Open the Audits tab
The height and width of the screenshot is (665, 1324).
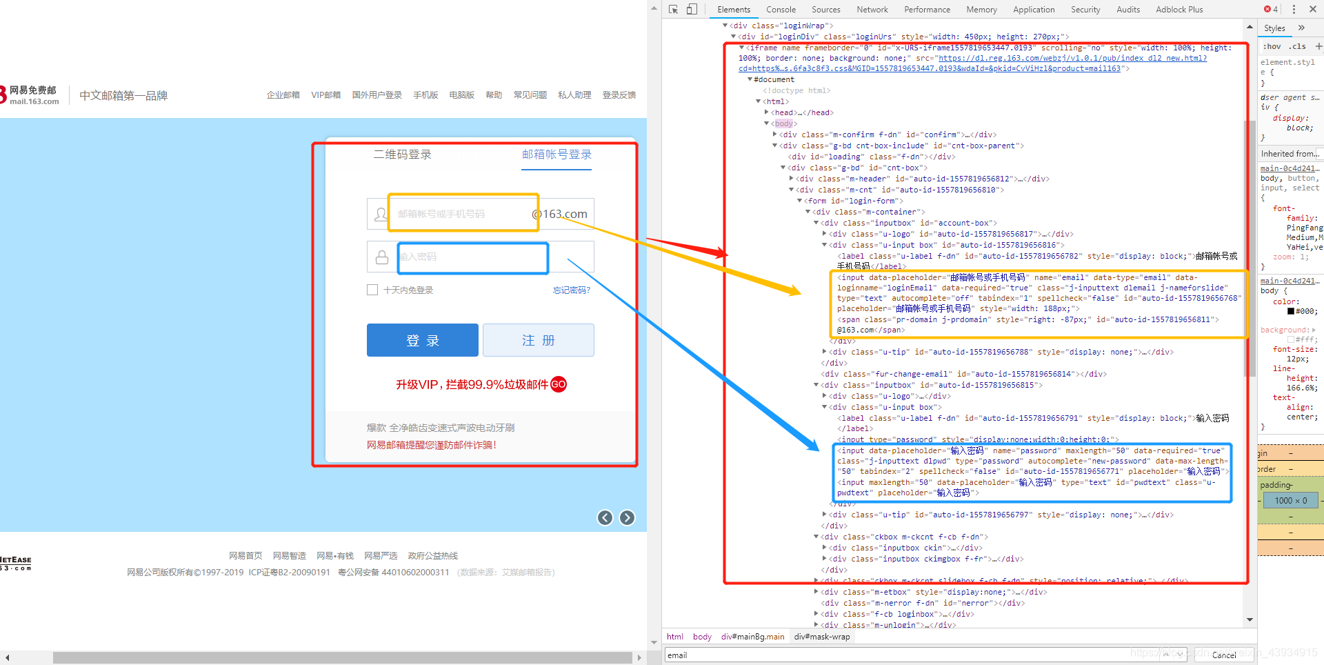coord(1128,10)
